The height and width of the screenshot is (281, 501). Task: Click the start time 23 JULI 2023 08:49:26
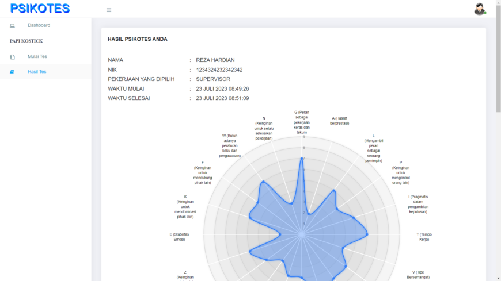point(222,88)
